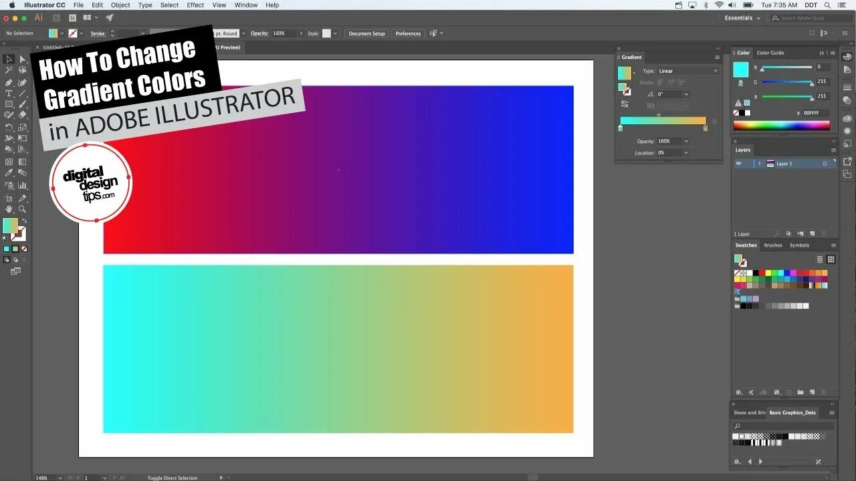This screenshot has width=856, height=481.
Task: Select the Eraser tool
Action: [x=22, y=115]
